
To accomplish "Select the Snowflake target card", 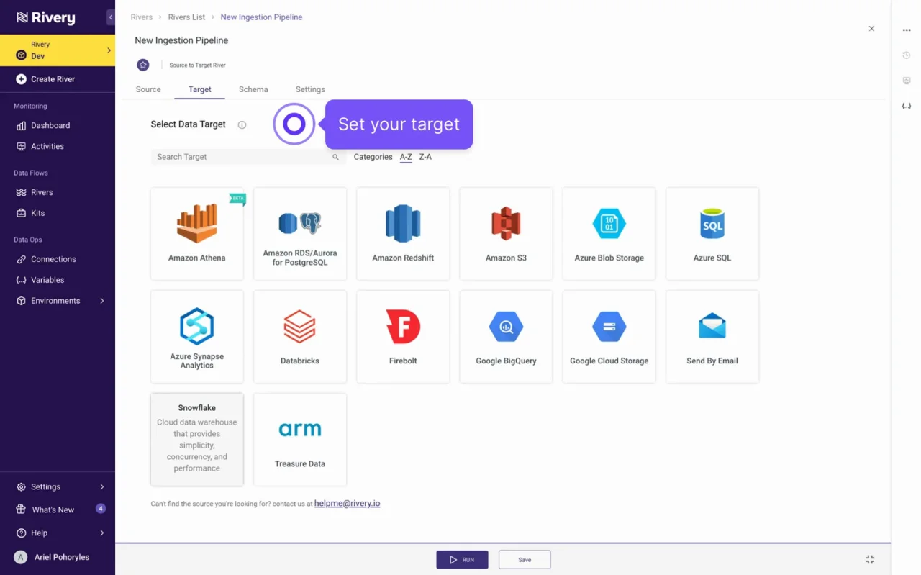I will pyautogui.click(x=196, y=440).
